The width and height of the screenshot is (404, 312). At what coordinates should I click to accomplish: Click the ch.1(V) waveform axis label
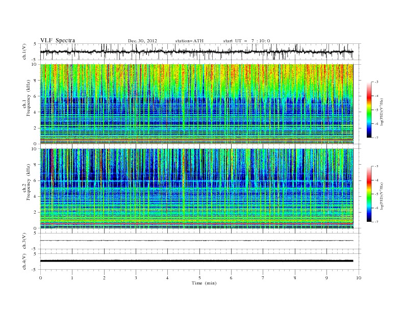click(x=24, y=51)
